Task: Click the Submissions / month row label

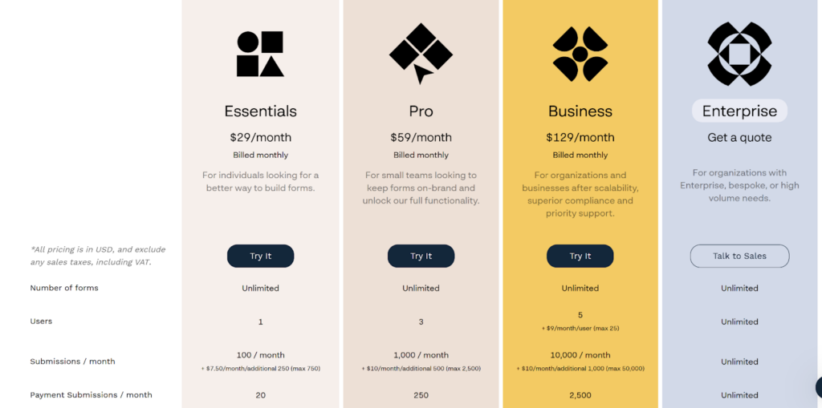Action: coord(72,362)
